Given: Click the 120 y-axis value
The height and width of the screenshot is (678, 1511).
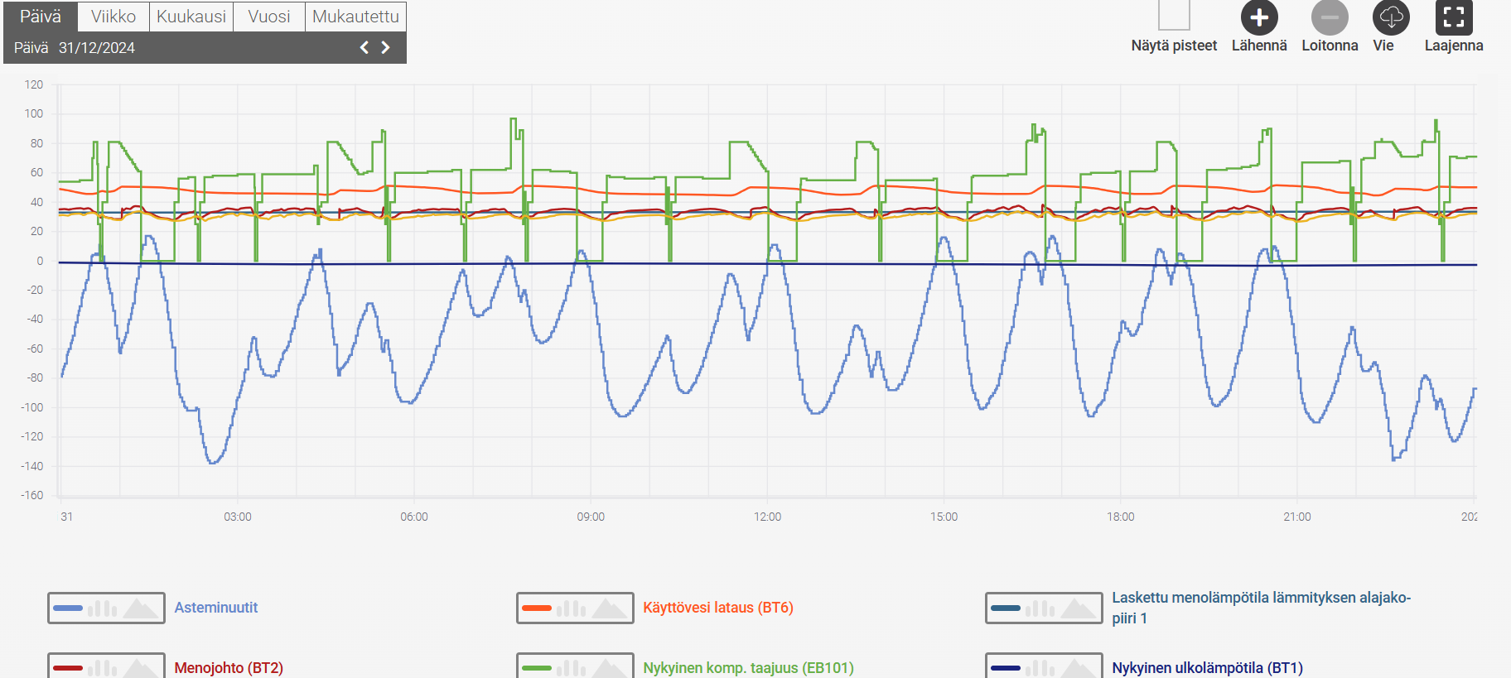Looking at the screenshot, I should pos(34,84).
